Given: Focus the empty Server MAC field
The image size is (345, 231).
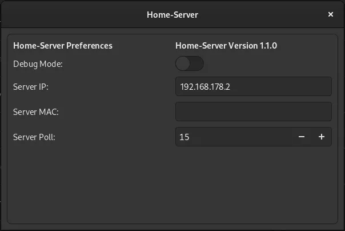Looking at the screenshot, I should [254, 111].
